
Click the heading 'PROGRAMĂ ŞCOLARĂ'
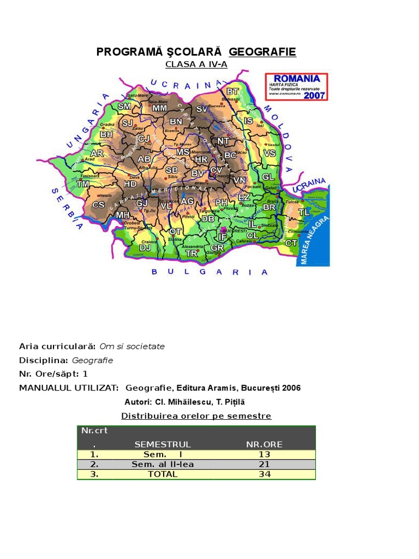pos(159,52)
